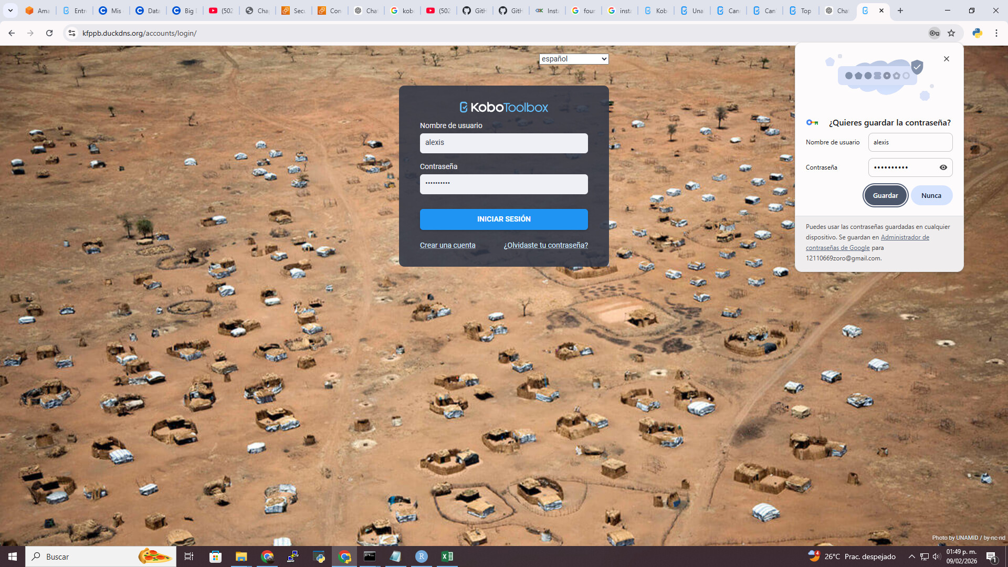Open Chrome three-dot menu
The height and width of the screenshot is (567, 1008).
point(996,33)
